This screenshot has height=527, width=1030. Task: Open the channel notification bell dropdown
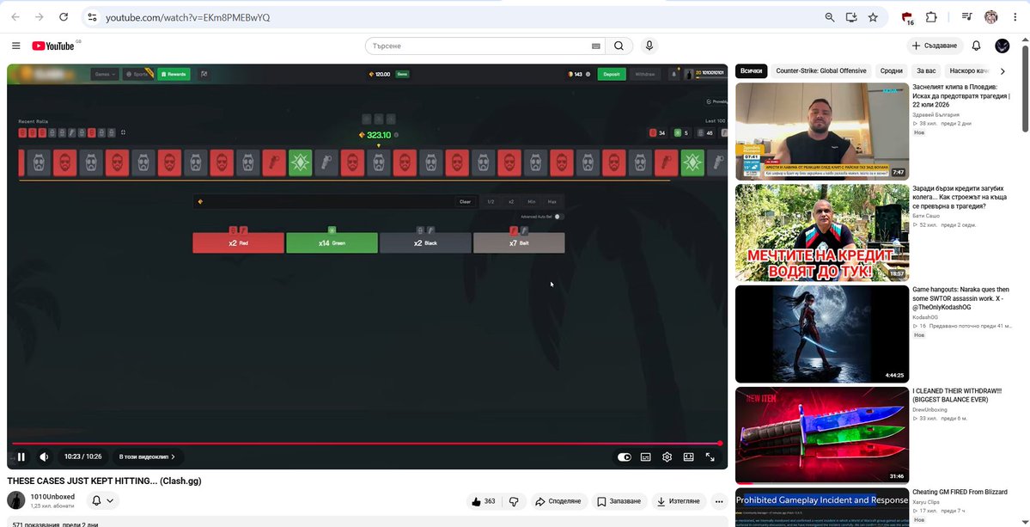click(x=102, y=500)
